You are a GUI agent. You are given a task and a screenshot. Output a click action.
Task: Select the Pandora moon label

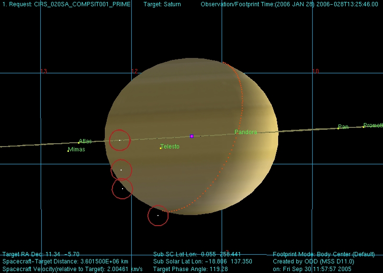pos(246,132)
